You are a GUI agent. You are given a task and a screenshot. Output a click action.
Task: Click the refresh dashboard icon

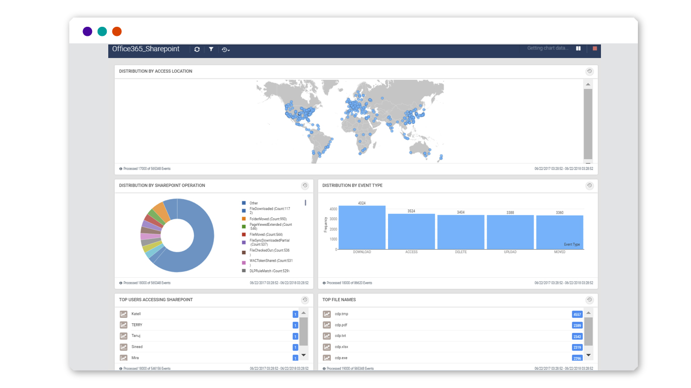pos(197,50)
